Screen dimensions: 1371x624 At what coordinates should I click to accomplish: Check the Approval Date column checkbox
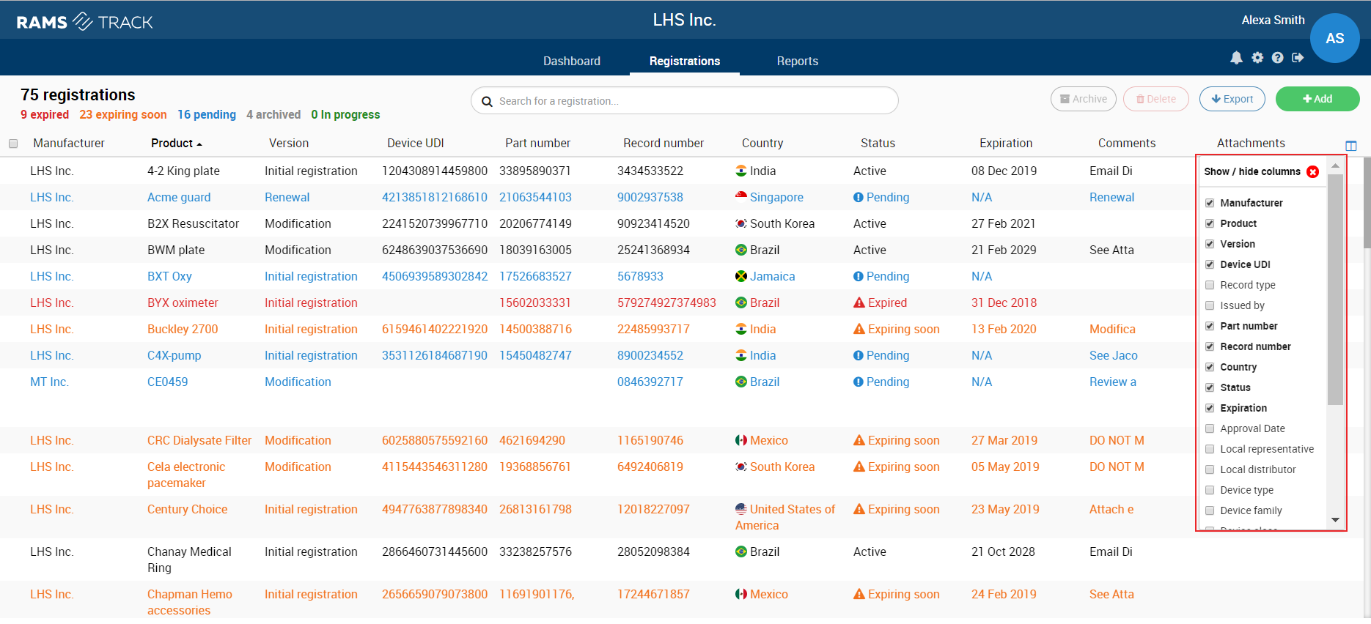[x=1210, y=428]
